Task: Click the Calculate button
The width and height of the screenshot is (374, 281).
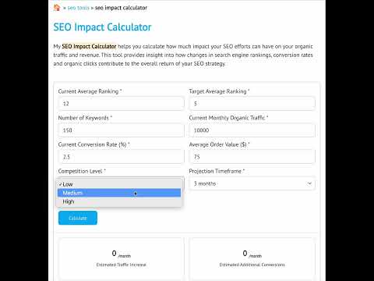Action: pyautogui.click(x=78, y=218)
